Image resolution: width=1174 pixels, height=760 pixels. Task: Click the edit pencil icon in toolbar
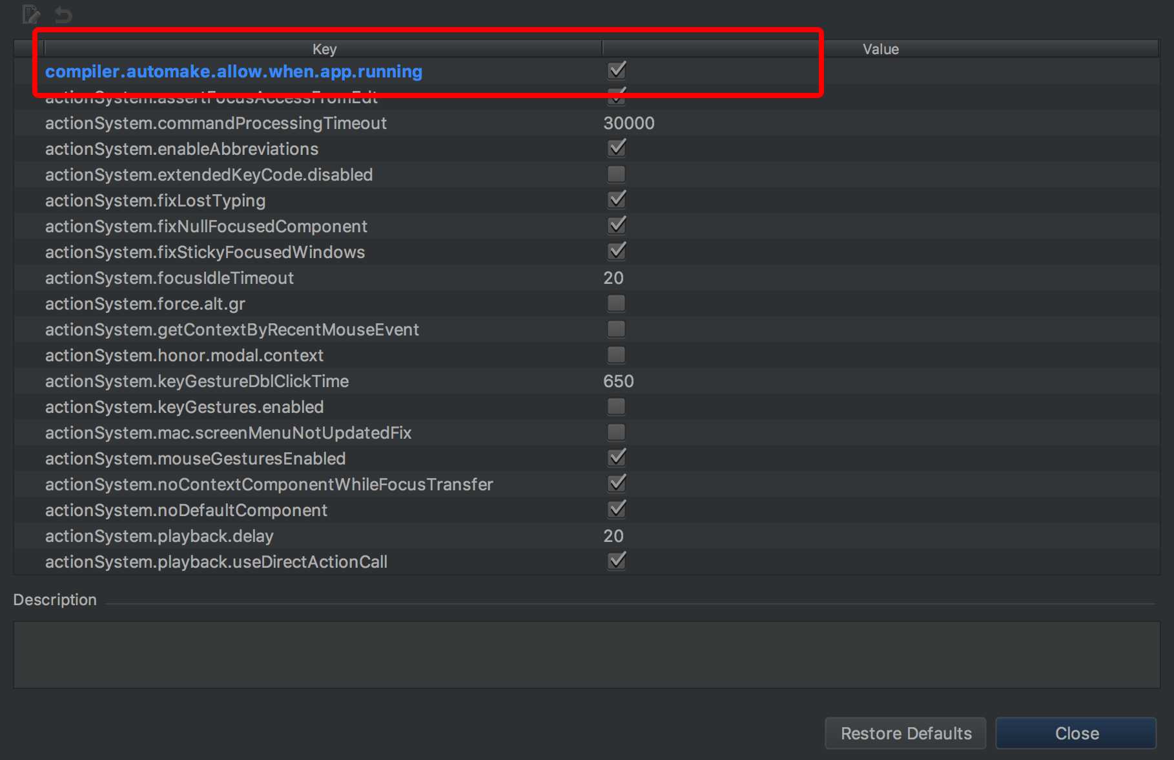[31, 14]
